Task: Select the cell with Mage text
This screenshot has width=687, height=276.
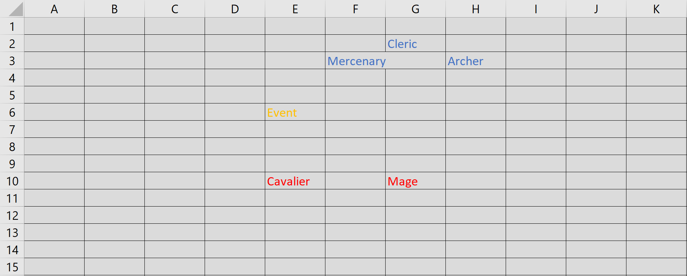Action: pos(415,181)
